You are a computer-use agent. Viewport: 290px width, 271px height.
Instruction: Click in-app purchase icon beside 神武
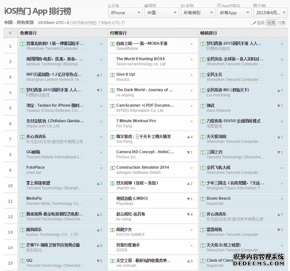tap(203, 106)
